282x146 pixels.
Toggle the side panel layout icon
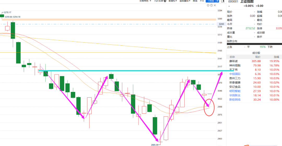coord(222,1)
